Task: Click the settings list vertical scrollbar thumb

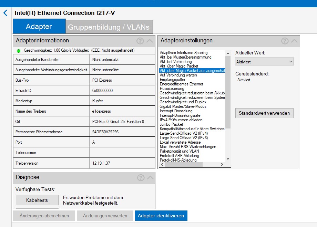Action: tap(228, 92)
